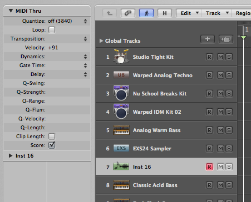Select the Nu School Breaks Kit name
251x202 pixels.
160,94
